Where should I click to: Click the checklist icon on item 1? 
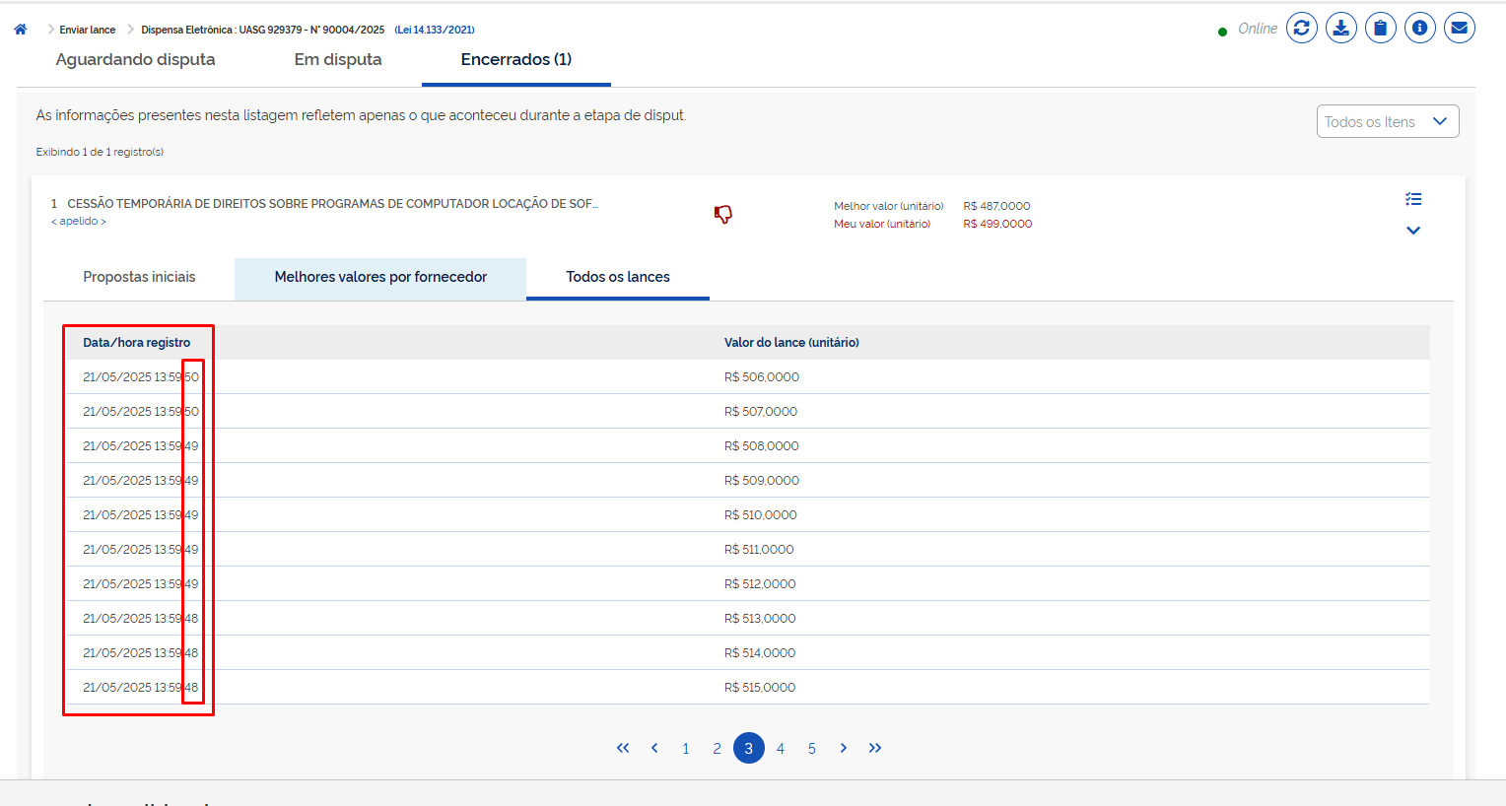[x=1413, y=199]
